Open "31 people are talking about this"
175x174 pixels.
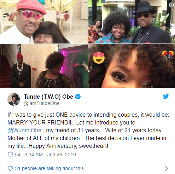point(49,168)
